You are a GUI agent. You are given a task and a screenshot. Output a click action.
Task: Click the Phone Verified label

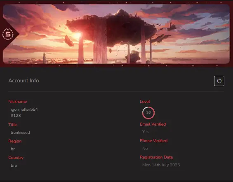click(x=154, y=141)
